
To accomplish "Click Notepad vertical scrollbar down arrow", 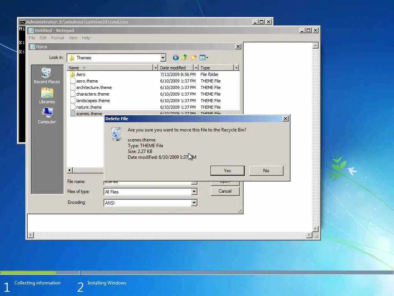I will pos(316,229).
